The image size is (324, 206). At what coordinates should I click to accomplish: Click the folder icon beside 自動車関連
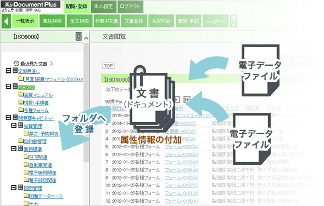click(x=26, y=164)
